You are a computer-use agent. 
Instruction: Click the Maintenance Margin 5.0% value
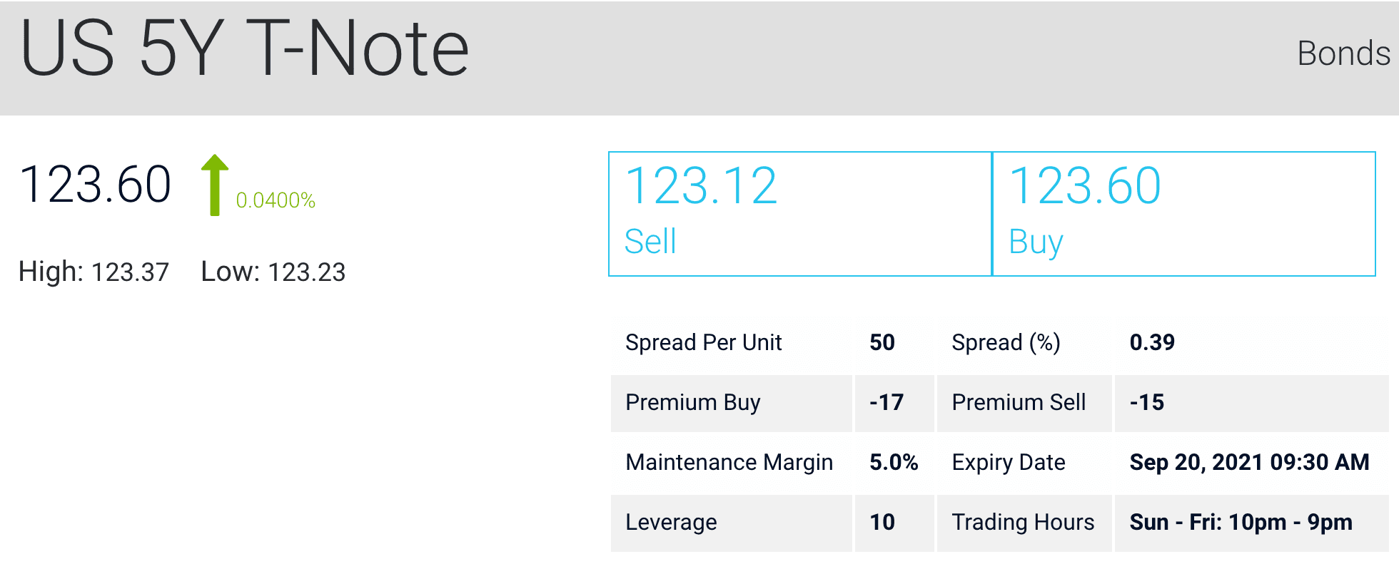(x=893, y=462)
